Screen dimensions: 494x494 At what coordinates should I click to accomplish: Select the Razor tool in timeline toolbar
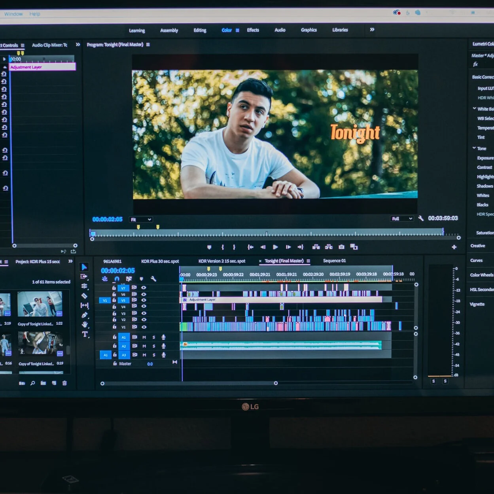pos(85,295)
